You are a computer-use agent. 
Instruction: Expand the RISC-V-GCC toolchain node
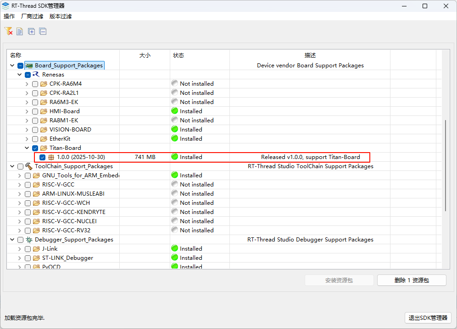[19, 185]
